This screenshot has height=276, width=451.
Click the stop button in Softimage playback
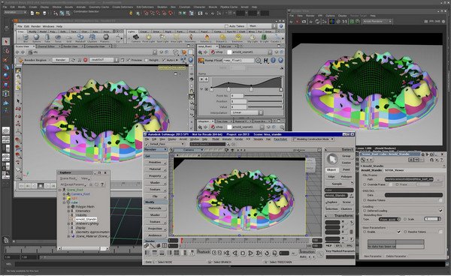pyautogui.click(x=243, y=253)
